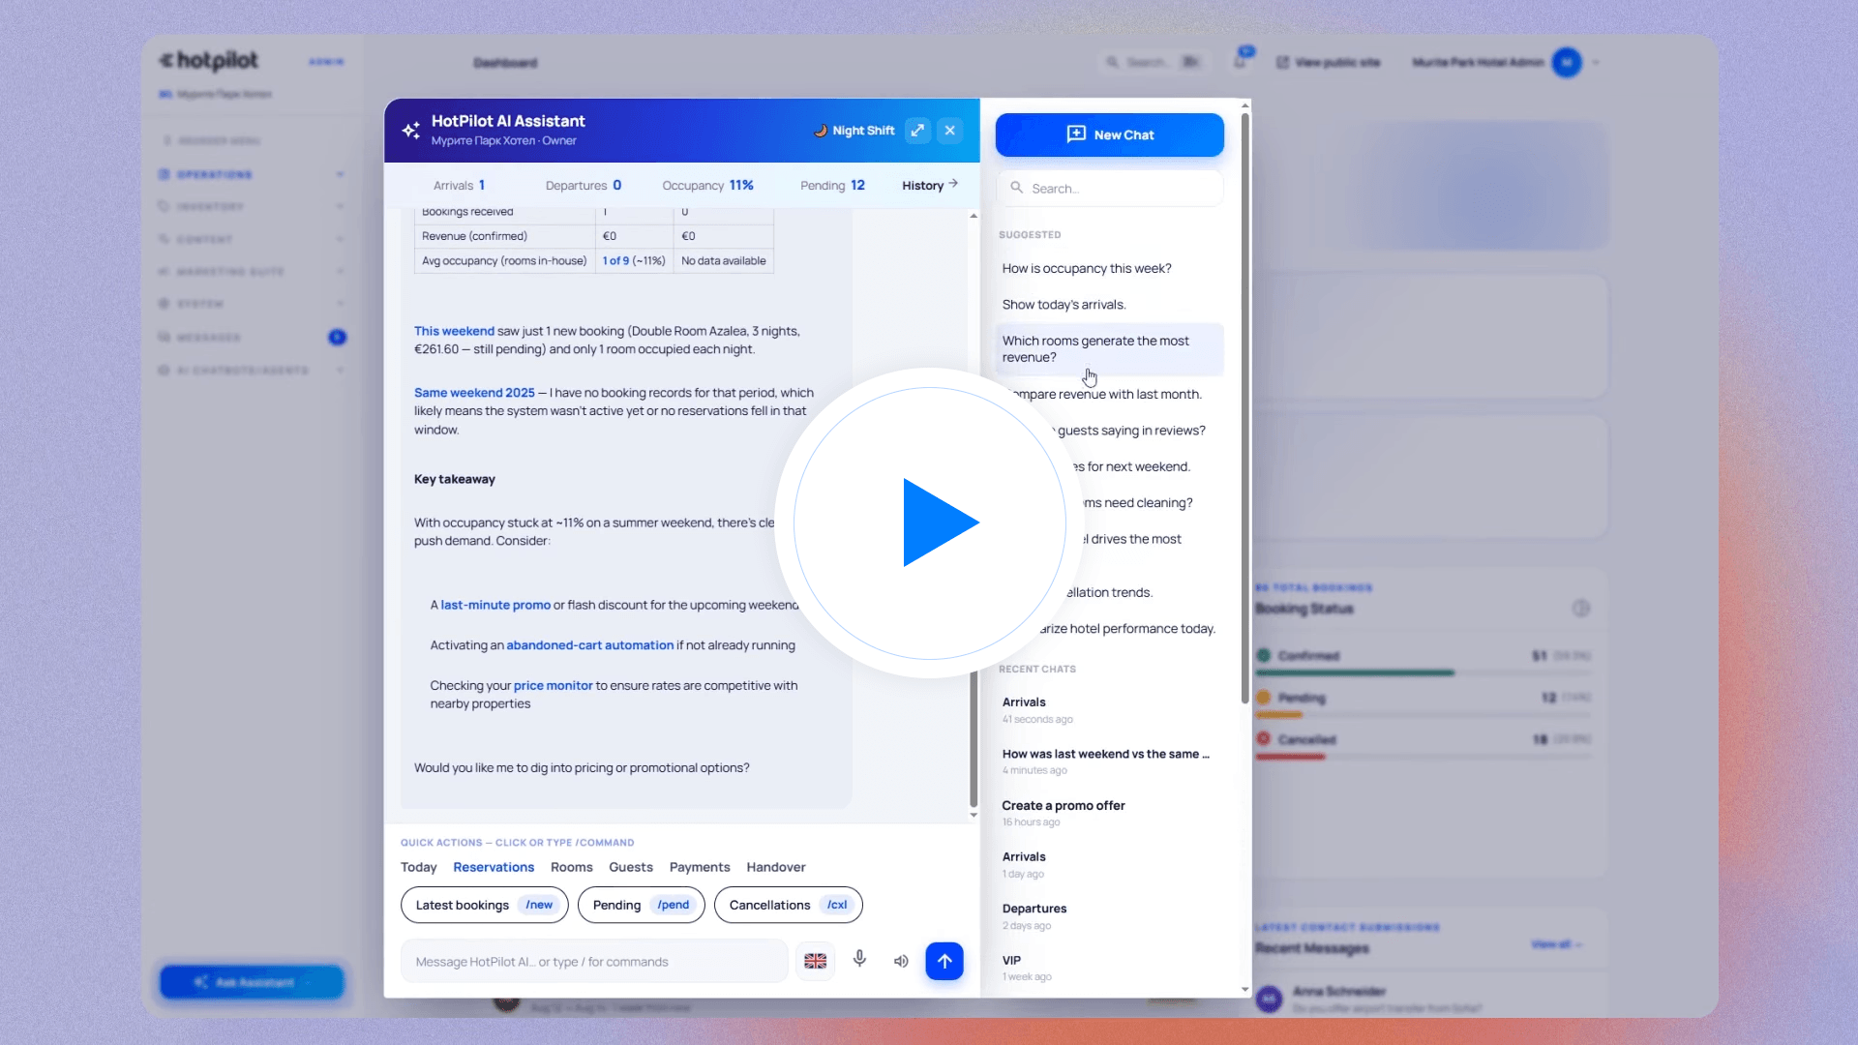Expand the Marketing Suite sidebar menu
The height and width of the screenshot is (1045, 1858).
252,272
